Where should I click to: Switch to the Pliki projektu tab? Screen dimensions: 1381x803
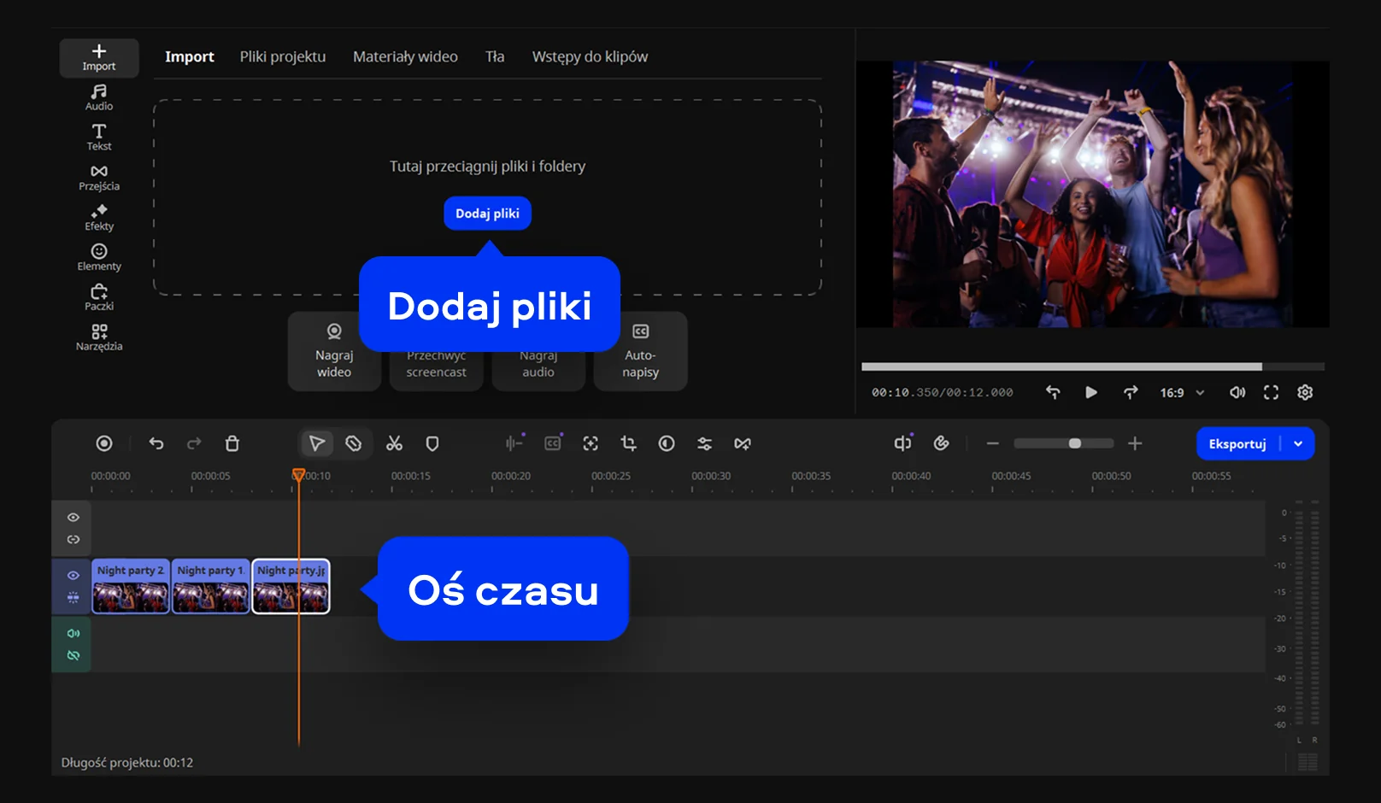coord(282,56)
